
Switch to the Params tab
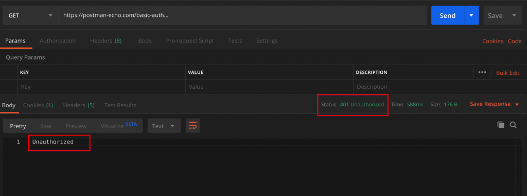(15, 41)
